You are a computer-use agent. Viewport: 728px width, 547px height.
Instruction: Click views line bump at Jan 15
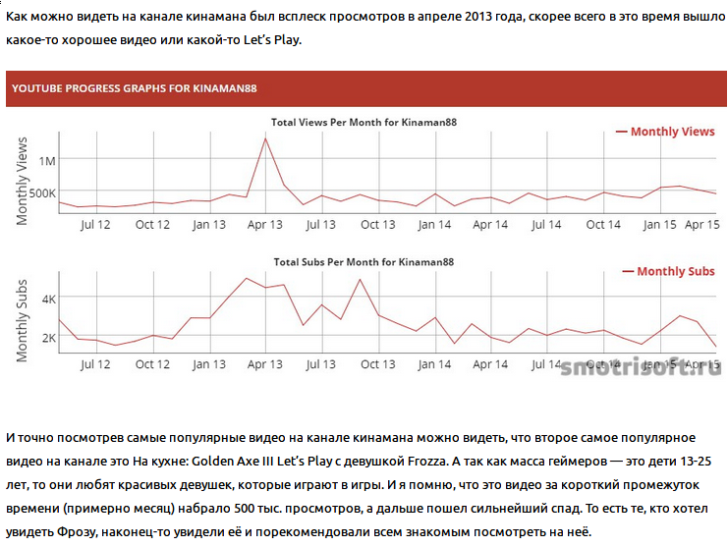[x=661, y=188]
